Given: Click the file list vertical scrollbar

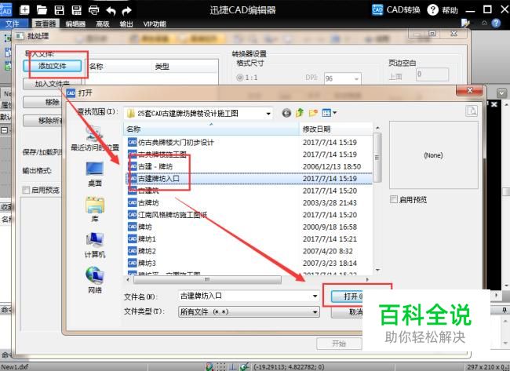Looking at the screenshot, I should pos(377,158).
